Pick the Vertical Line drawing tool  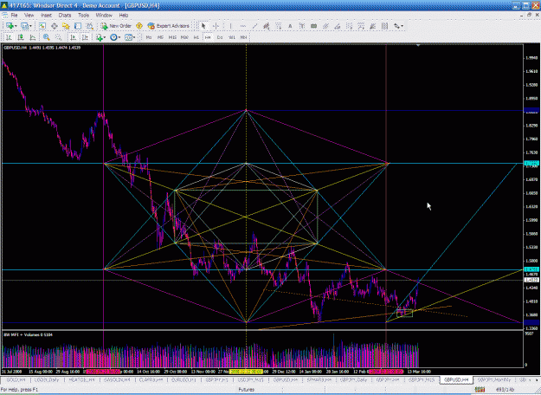231,26
